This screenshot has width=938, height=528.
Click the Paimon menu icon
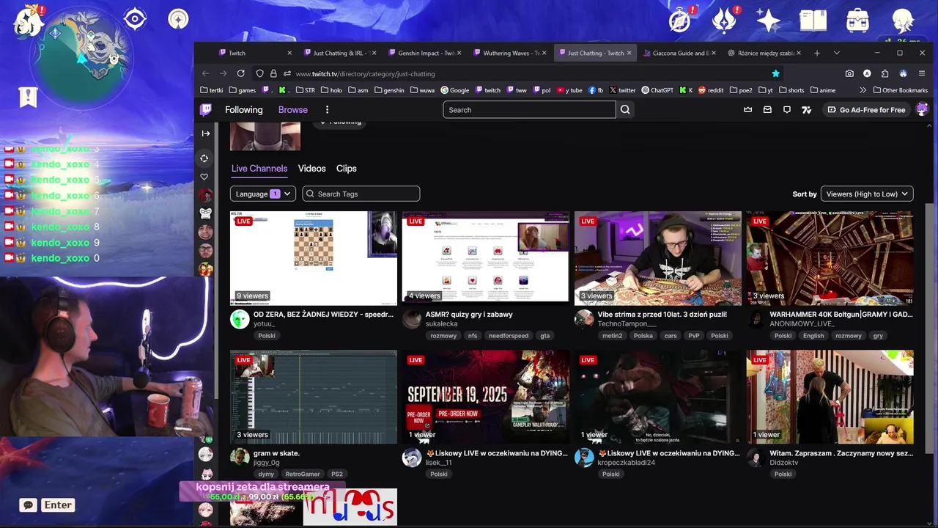[29, 22]
